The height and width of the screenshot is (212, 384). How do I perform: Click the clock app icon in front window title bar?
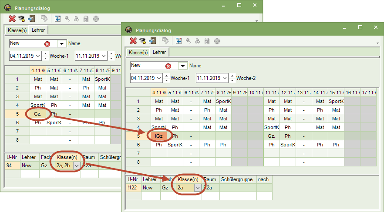128,30
